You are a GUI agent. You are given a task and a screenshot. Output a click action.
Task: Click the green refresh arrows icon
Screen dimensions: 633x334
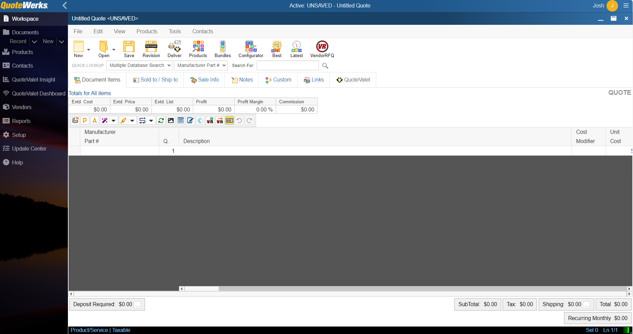(161, 121)
